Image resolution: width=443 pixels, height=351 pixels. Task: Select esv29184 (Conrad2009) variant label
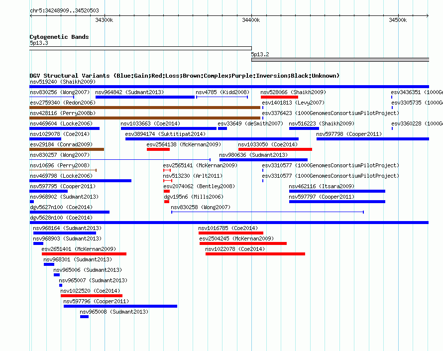pyautogui.click(x=61, y=144)
